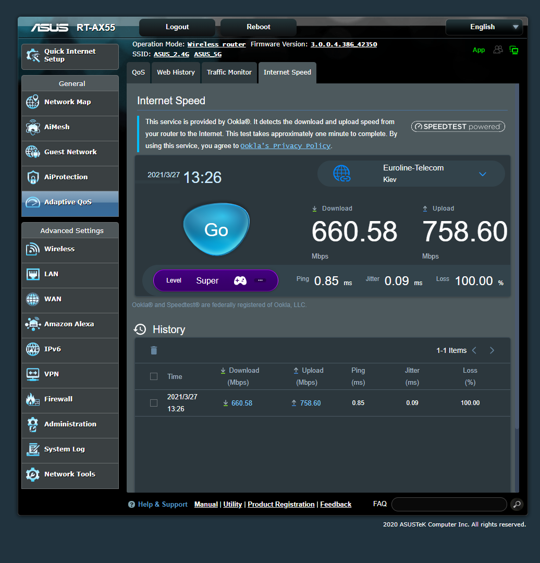The image size is (540, 563).
Task: Click the 100.00 loss value in History row
Action: pos(470,403)
